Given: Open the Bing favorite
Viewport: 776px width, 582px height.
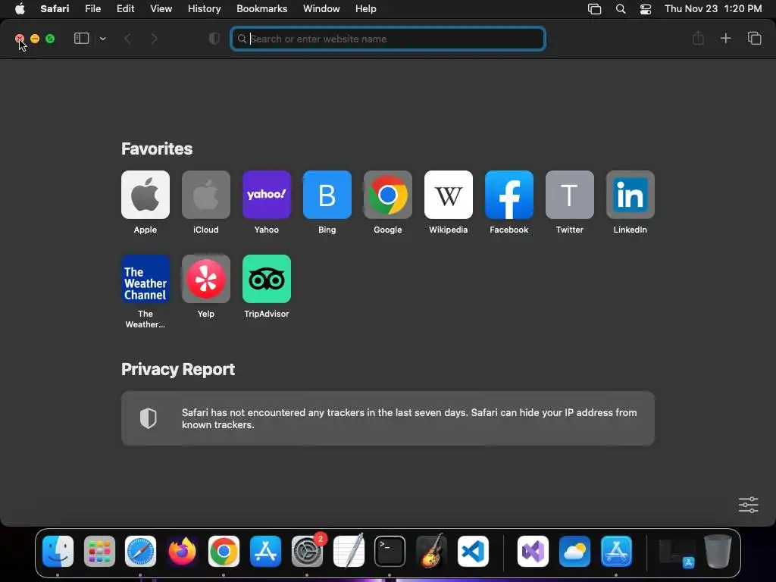Looking at the screenshot, I should tap(327, 195).
